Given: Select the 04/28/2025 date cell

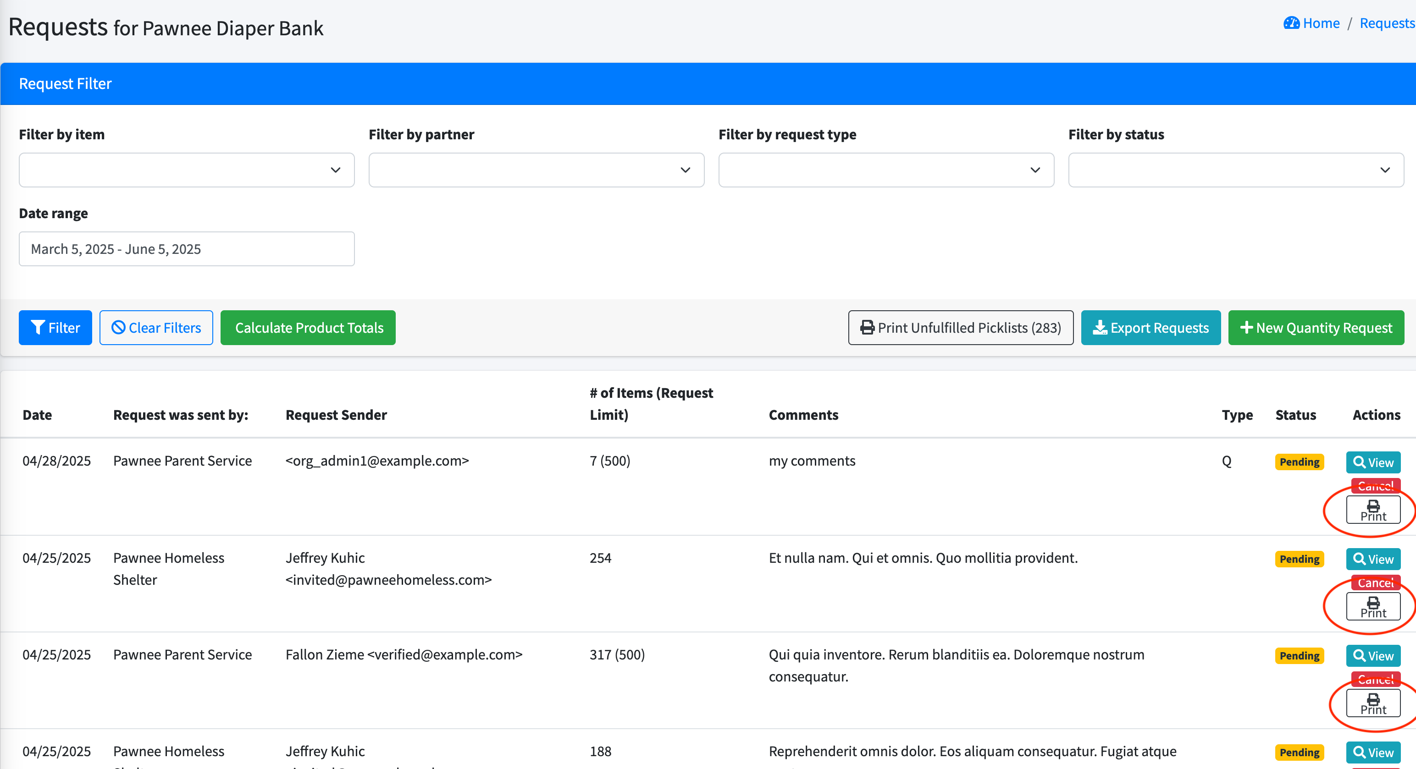Looking at the screenshot, I should point(56,461).
